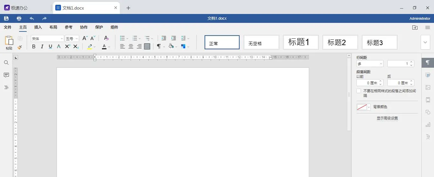Screen dimensions: 434x177
Task: Check 不要在相同样式的段落之间添加间隔
Action: (x=359, y=91)
